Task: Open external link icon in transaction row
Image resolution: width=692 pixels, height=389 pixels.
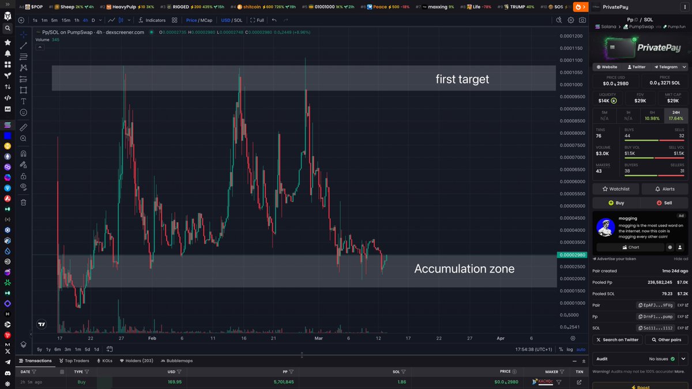Action: coord(579,382)
